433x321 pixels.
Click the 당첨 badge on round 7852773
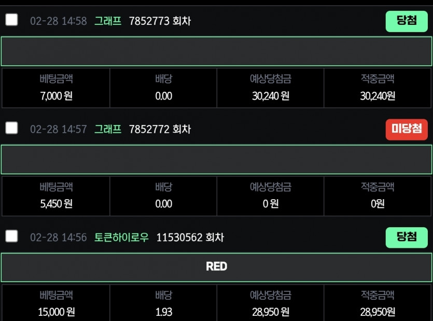click(x=407, y=21)
